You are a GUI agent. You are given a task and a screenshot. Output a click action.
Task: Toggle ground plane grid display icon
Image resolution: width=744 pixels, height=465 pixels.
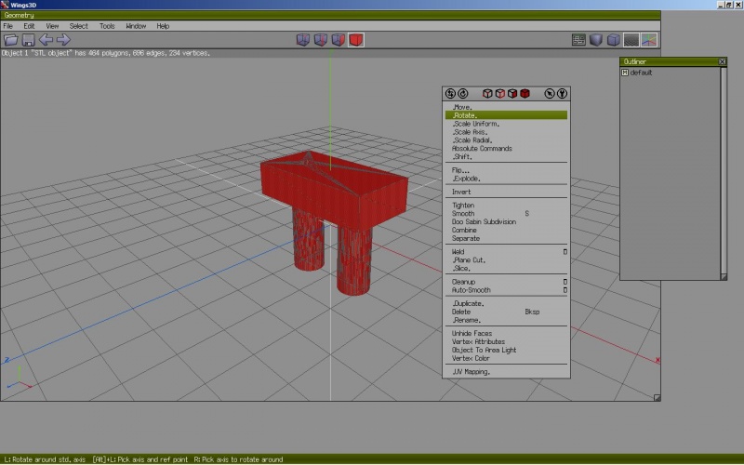(631, 40)
